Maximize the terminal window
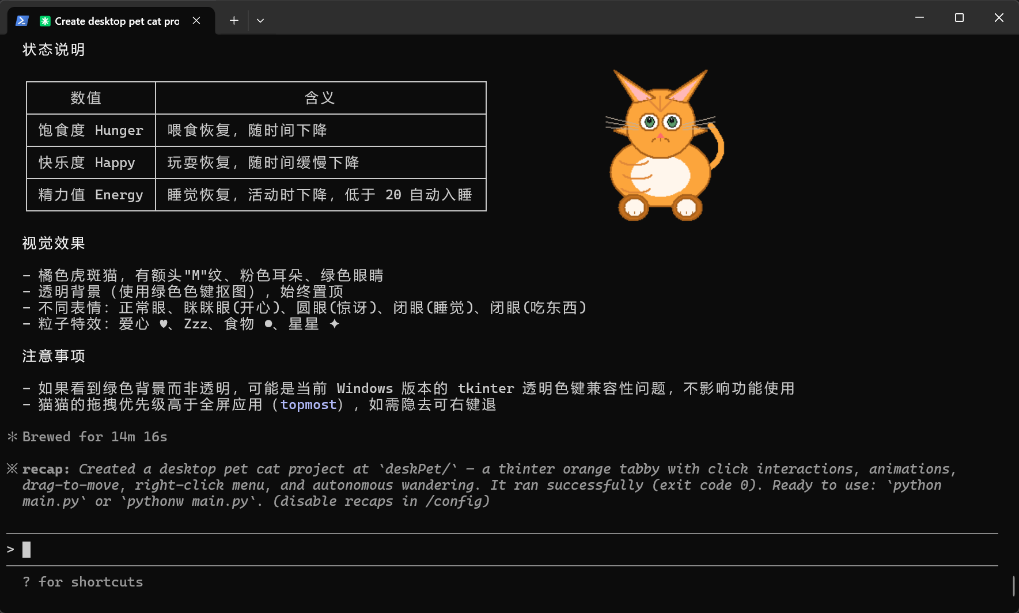The height and width of the screenshot is (613, 1019). point(959,18)
